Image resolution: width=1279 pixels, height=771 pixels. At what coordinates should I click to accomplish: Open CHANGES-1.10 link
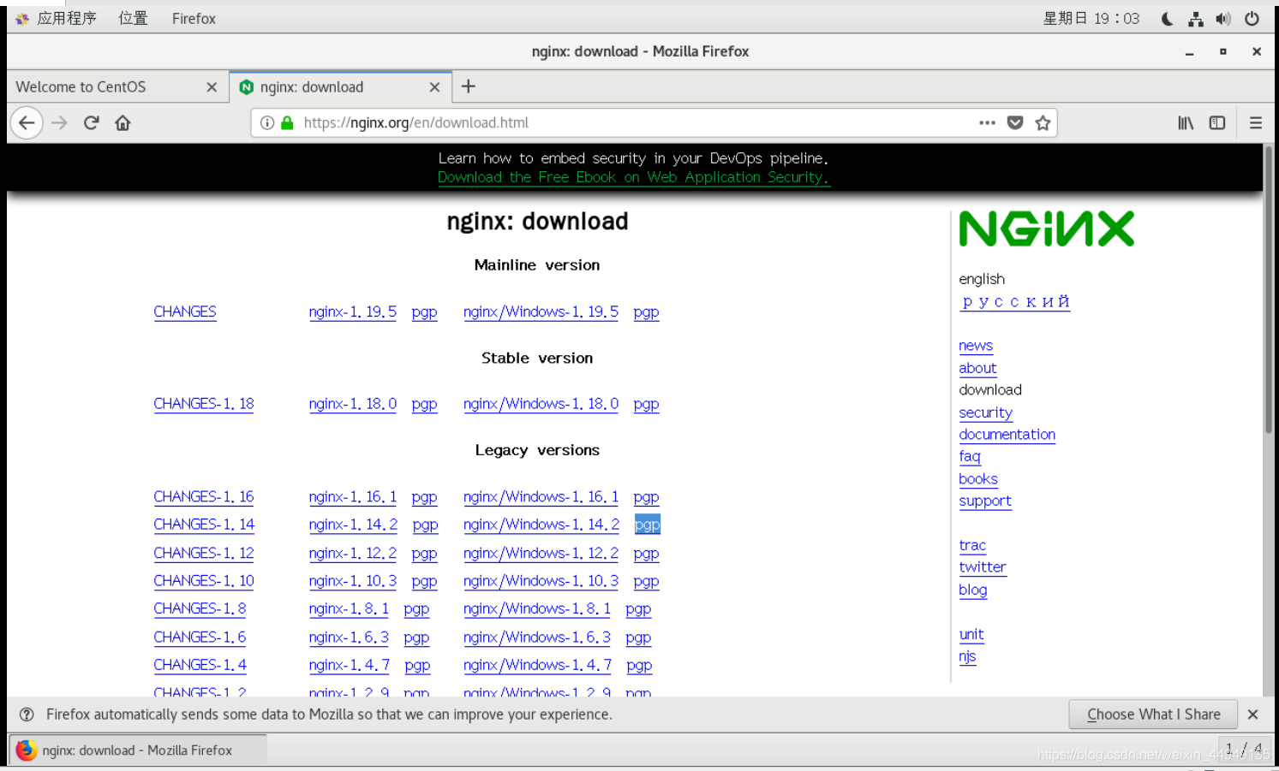coord(204,581)
